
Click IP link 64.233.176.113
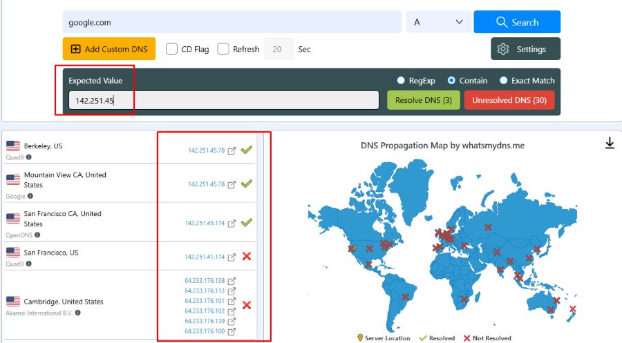(205, 291)
